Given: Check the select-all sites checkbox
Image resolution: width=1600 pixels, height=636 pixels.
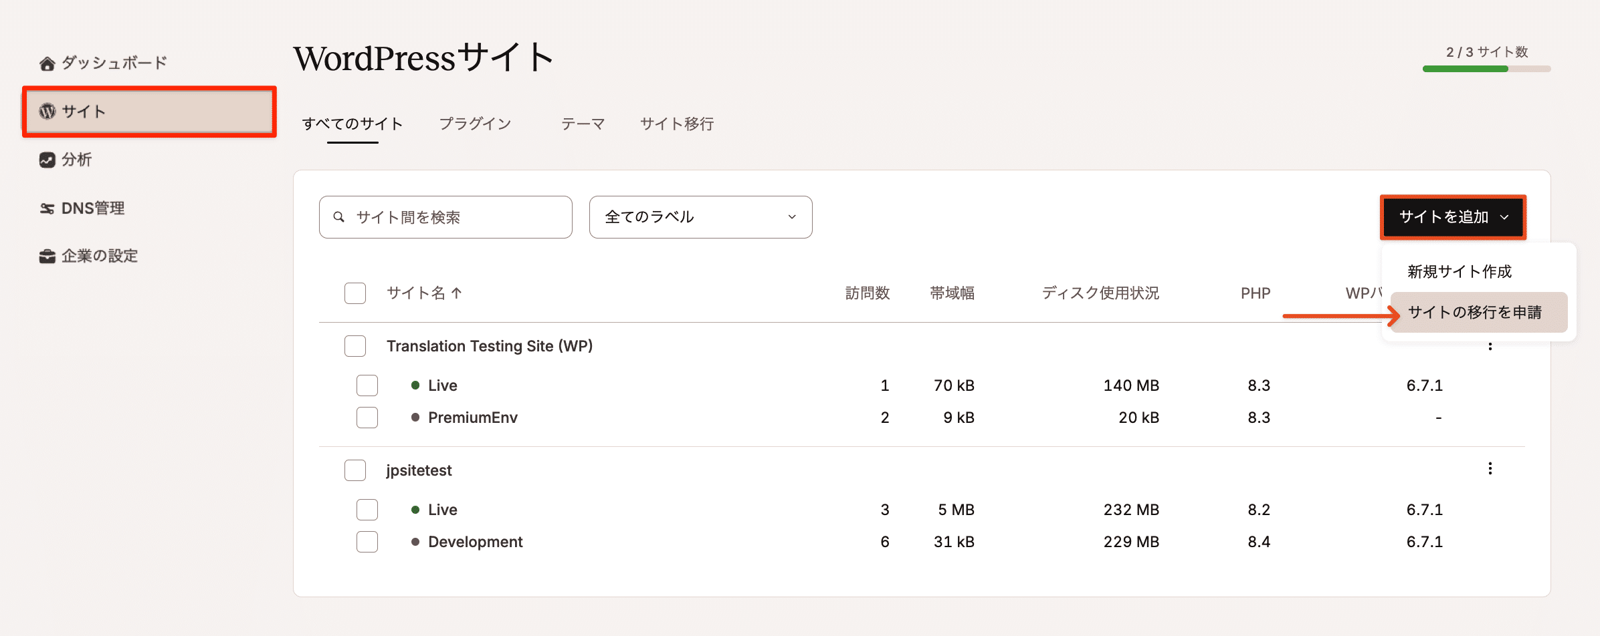Looking at the screenshot, I should point(355,293).
